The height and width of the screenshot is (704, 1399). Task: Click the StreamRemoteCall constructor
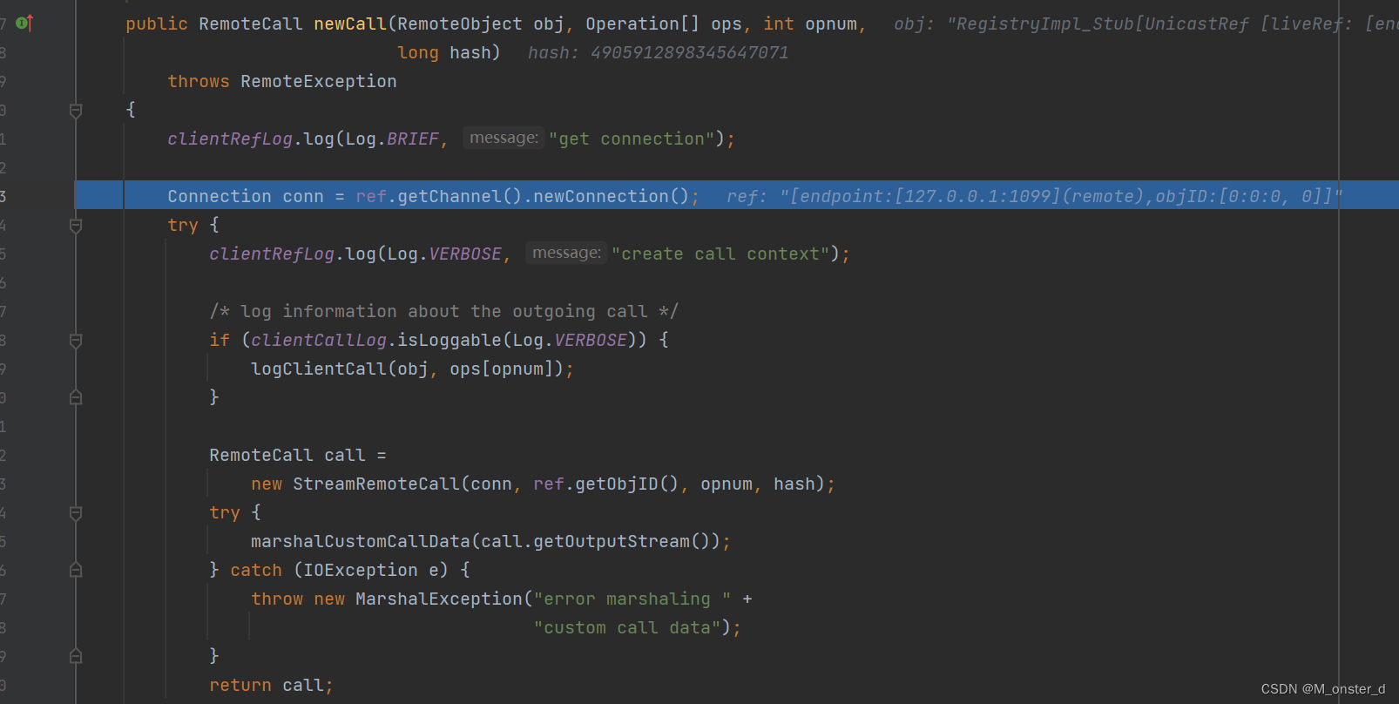(376, 484)
